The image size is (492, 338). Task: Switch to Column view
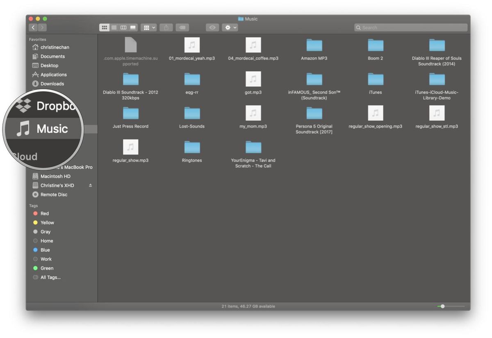click(123, 27)
